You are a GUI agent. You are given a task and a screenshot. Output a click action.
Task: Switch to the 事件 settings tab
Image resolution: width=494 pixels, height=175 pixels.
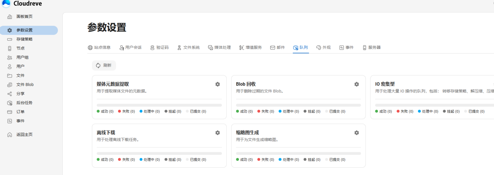coord(346,48)
